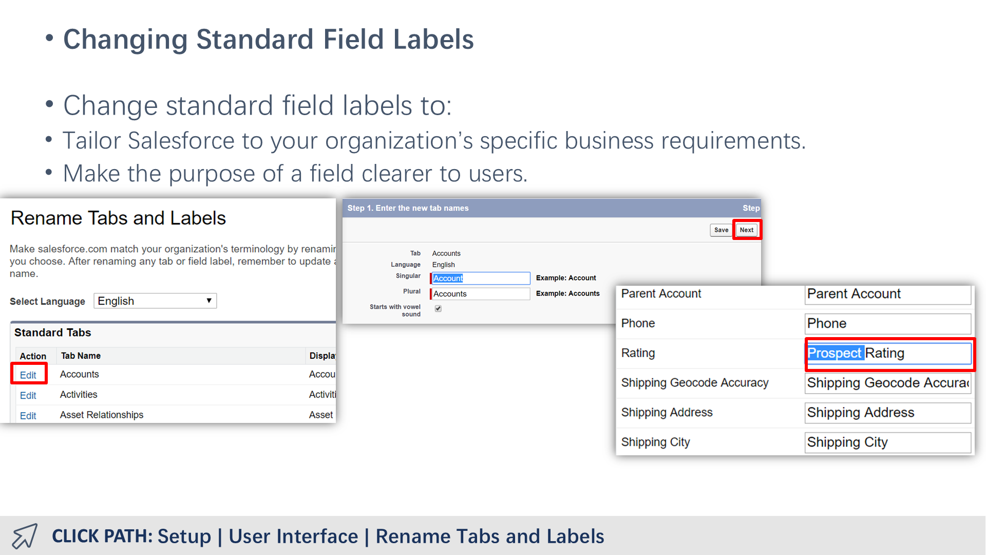Click 'Step 1. Enter the new tab names' header
Image resolution: width=986 pixels, height=555 pixels.
(x=408, y=208)
